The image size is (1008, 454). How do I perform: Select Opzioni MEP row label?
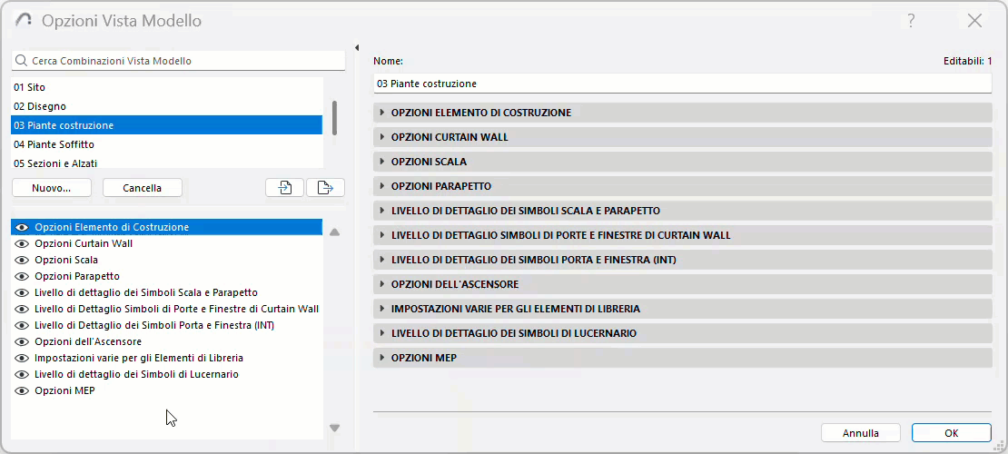pyautogui.click(x=64, y=390)
